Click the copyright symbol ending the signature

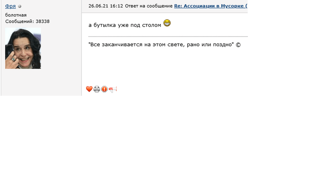point(238,45)
